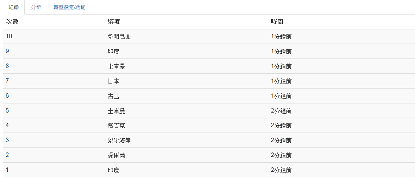Select the 塔吉克 entry
Screen dimensions: 415x179
[117, 126]
